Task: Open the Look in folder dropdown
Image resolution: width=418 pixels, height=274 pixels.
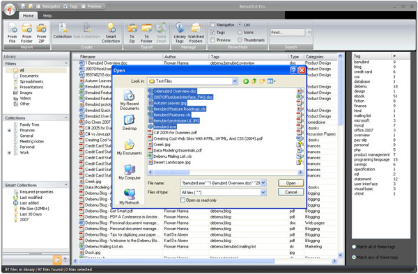Action: click(235, 81)
